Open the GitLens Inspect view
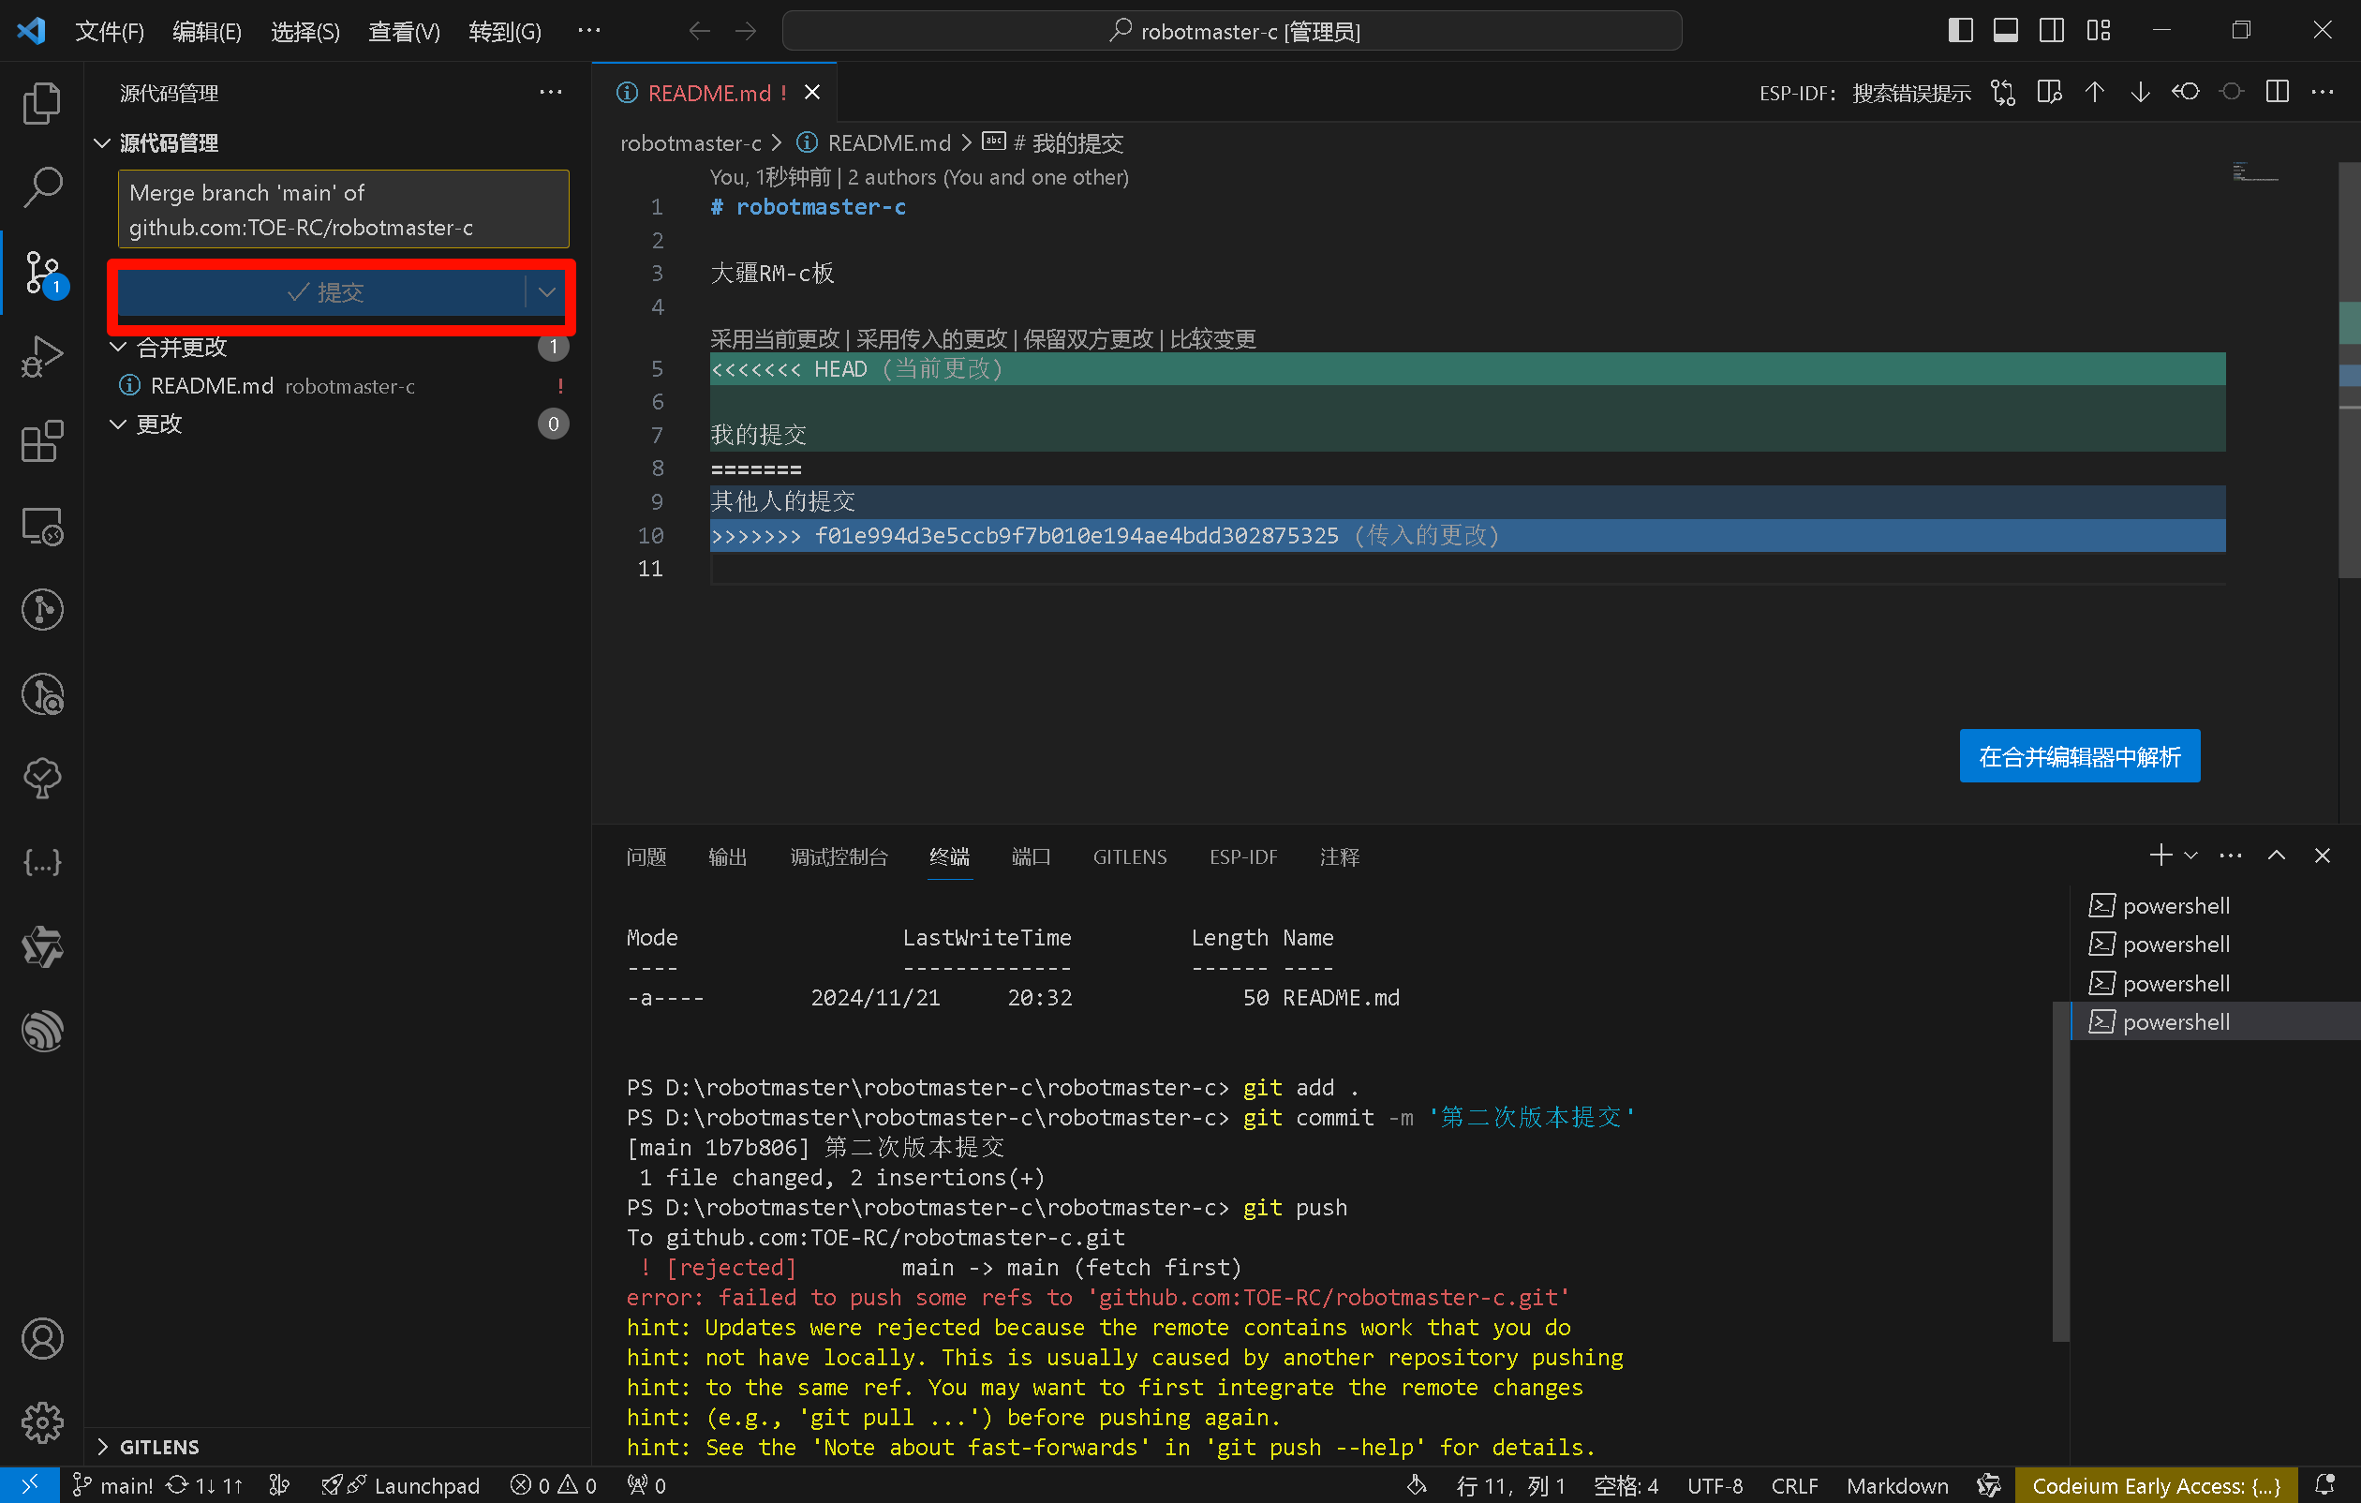The height and width of the screenshot is (1503, 2361). click(41, 694)
